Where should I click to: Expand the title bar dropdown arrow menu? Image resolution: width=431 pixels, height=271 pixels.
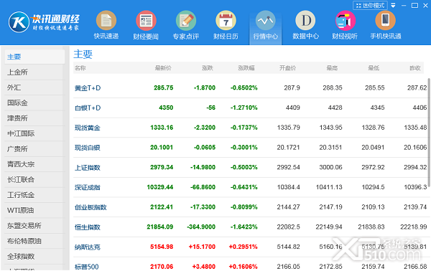pos(393,6)
